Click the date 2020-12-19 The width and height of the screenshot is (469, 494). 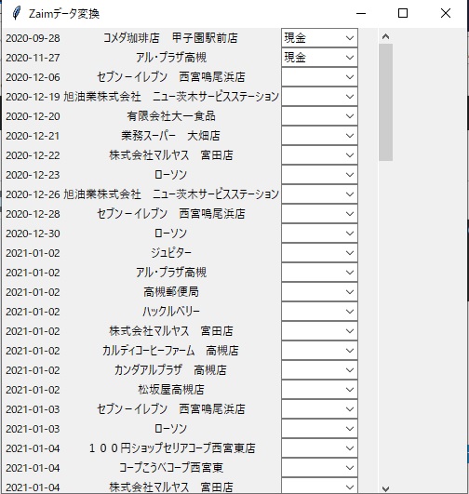pyautogui.click(x=33, y=97)
